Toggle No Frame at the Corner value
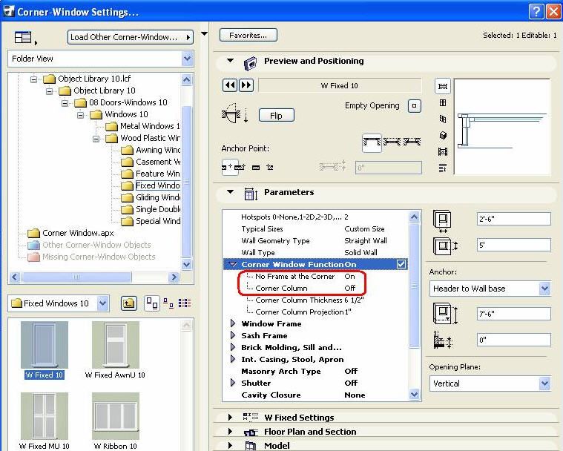The height and width of the screenshot is (451, 563). pos(349,277)
